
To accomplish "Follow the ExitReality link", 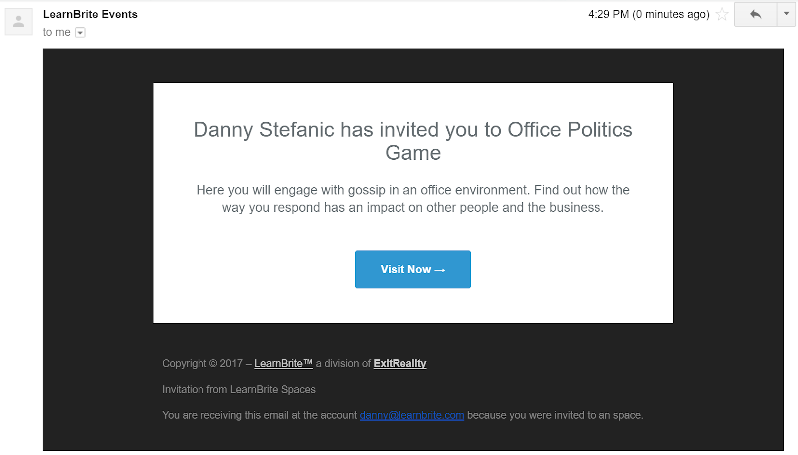I will click(399, 364).
